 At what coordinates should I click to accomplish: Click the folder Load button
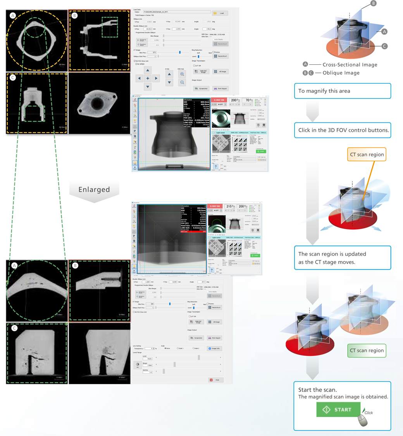click(220, 13)
